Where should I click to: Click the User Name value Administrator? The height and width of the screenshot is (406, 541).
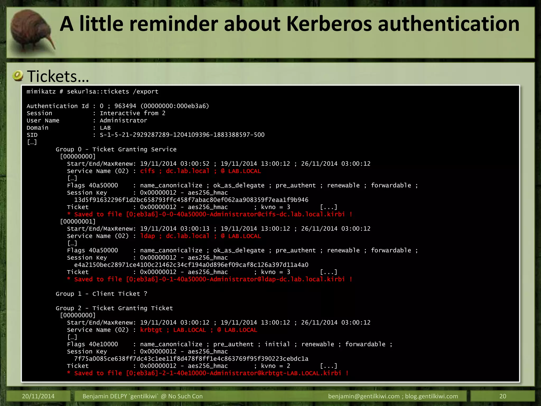pos(123,121)
